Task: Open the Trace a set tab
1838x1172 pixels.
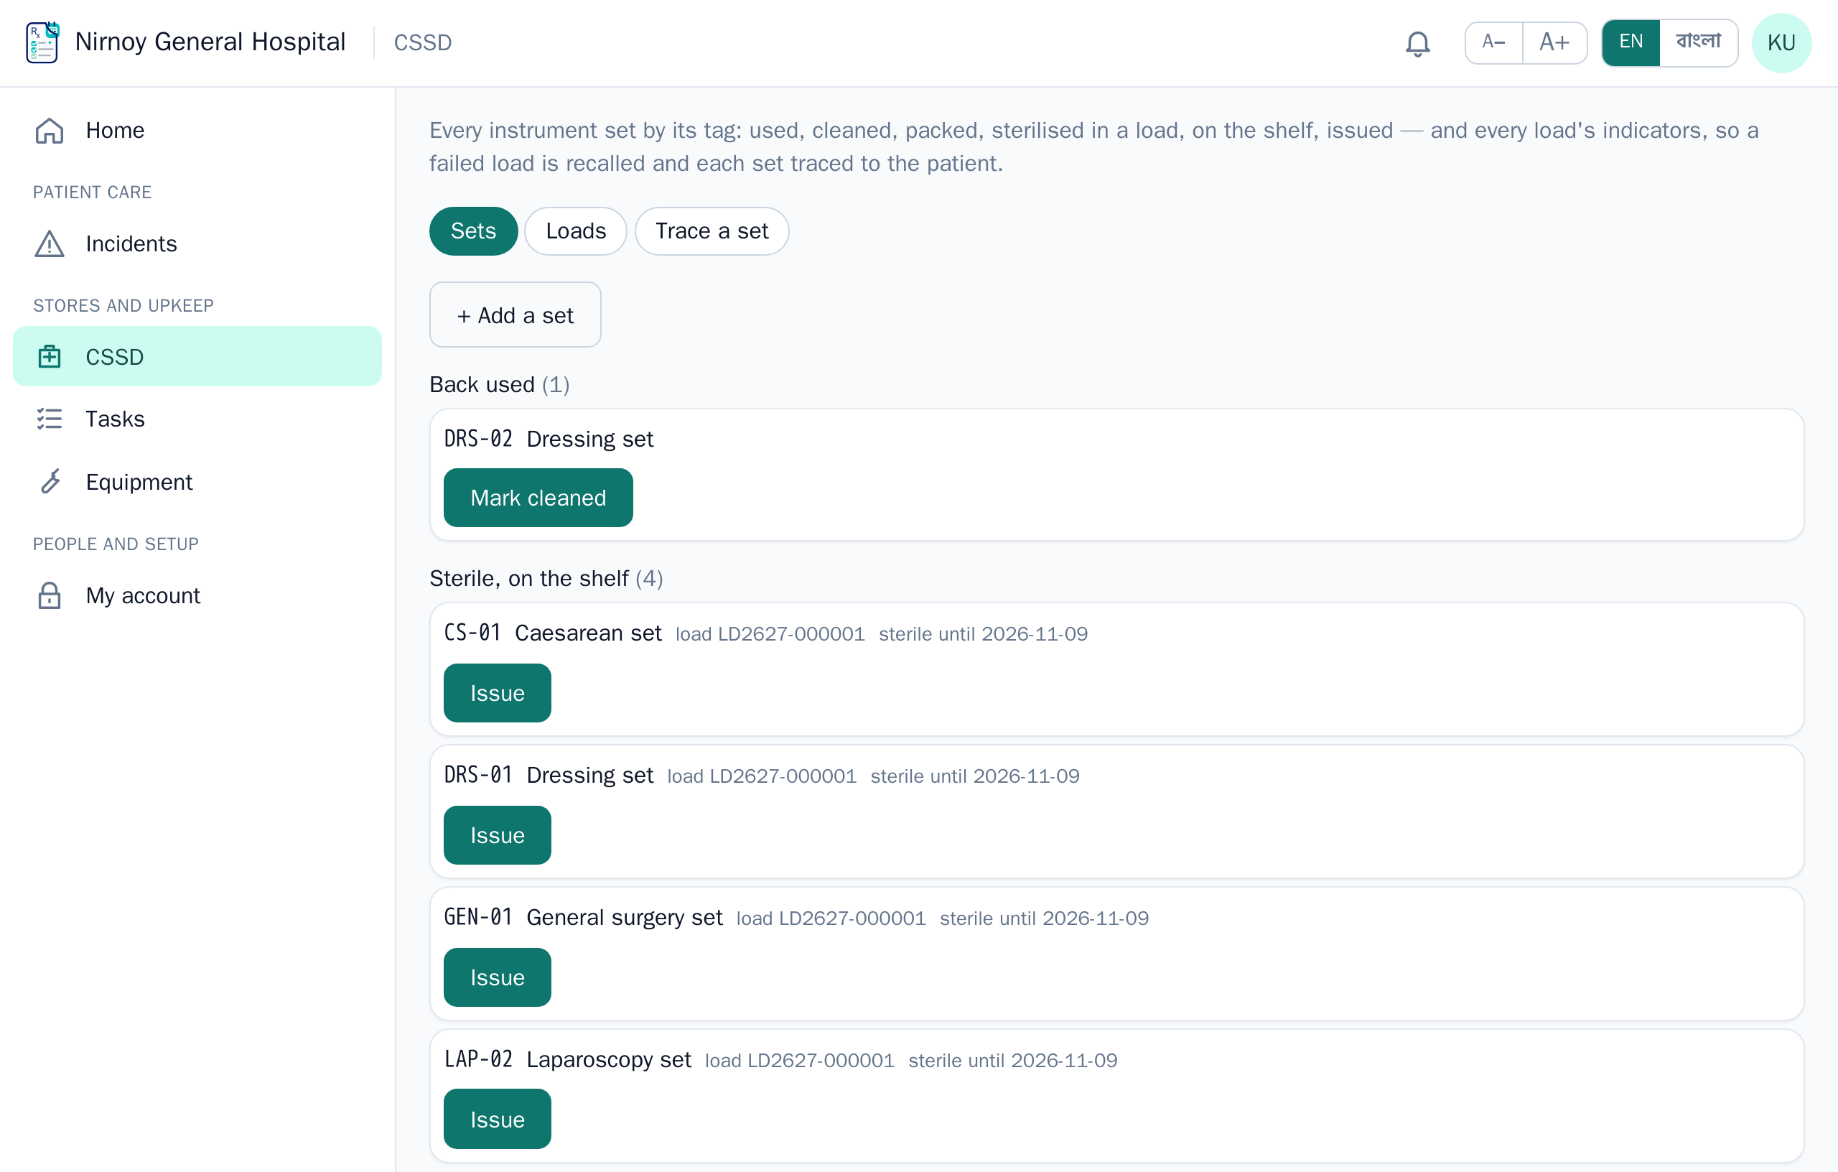Action: coord(712,231)
